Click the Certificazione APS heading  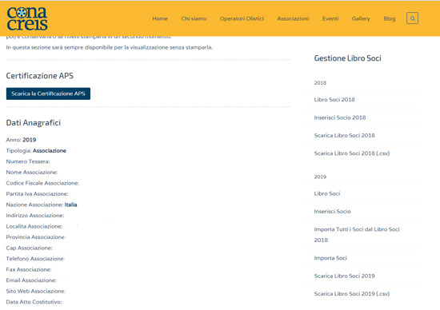click(x=39, y=76)
